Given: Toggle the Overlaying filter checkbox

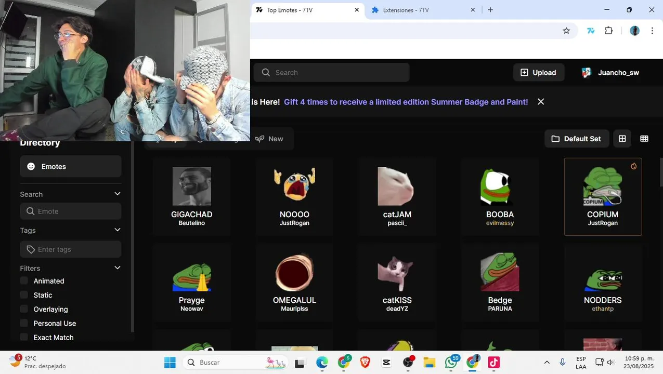Looking at the screenshot, I should (x=24, y=309).
